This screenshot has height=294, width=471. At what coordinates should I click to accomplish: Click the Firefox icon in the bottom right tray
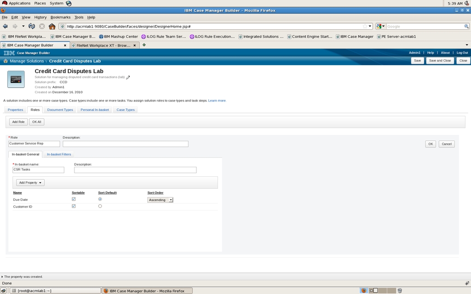pos(364,290)
